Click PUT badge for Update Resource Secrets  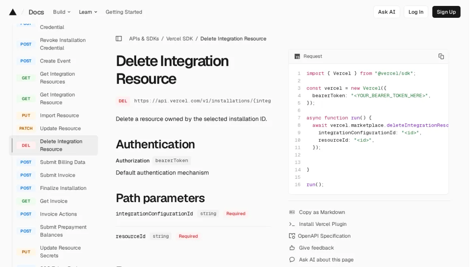(26, 252)
